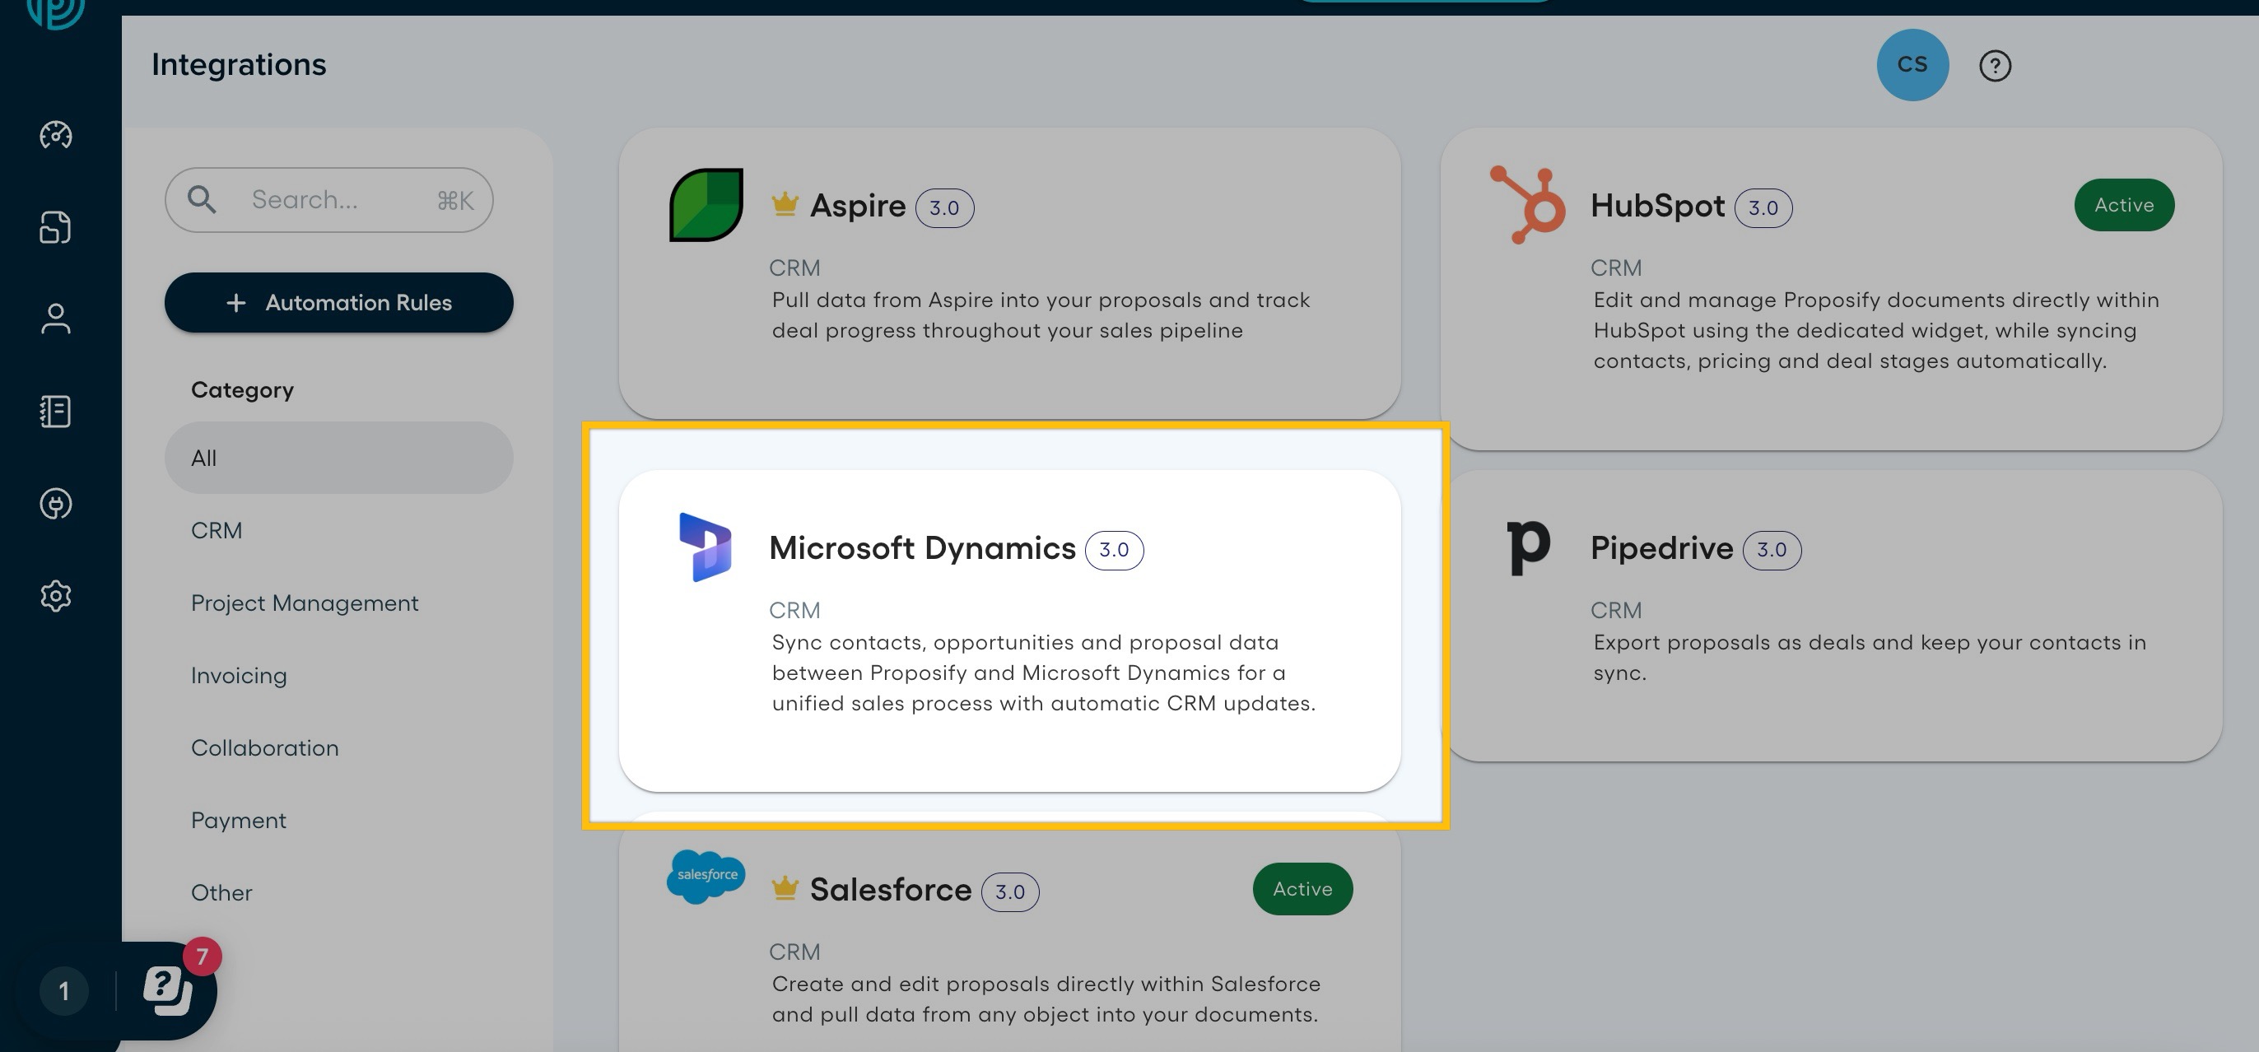
Task: Open the Aspire integration title
Action: click(x=858, y=205)
